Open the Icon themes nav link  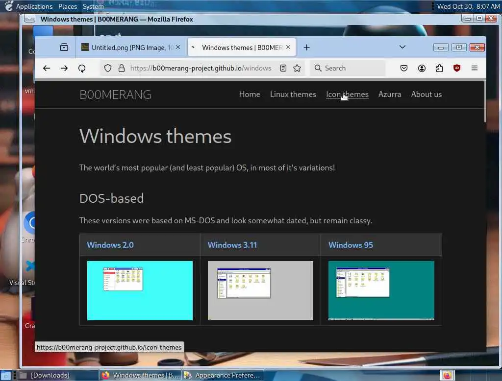[347, 95]
